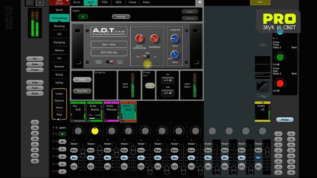
Task: Click the Listen button
Action: (59, 93)
